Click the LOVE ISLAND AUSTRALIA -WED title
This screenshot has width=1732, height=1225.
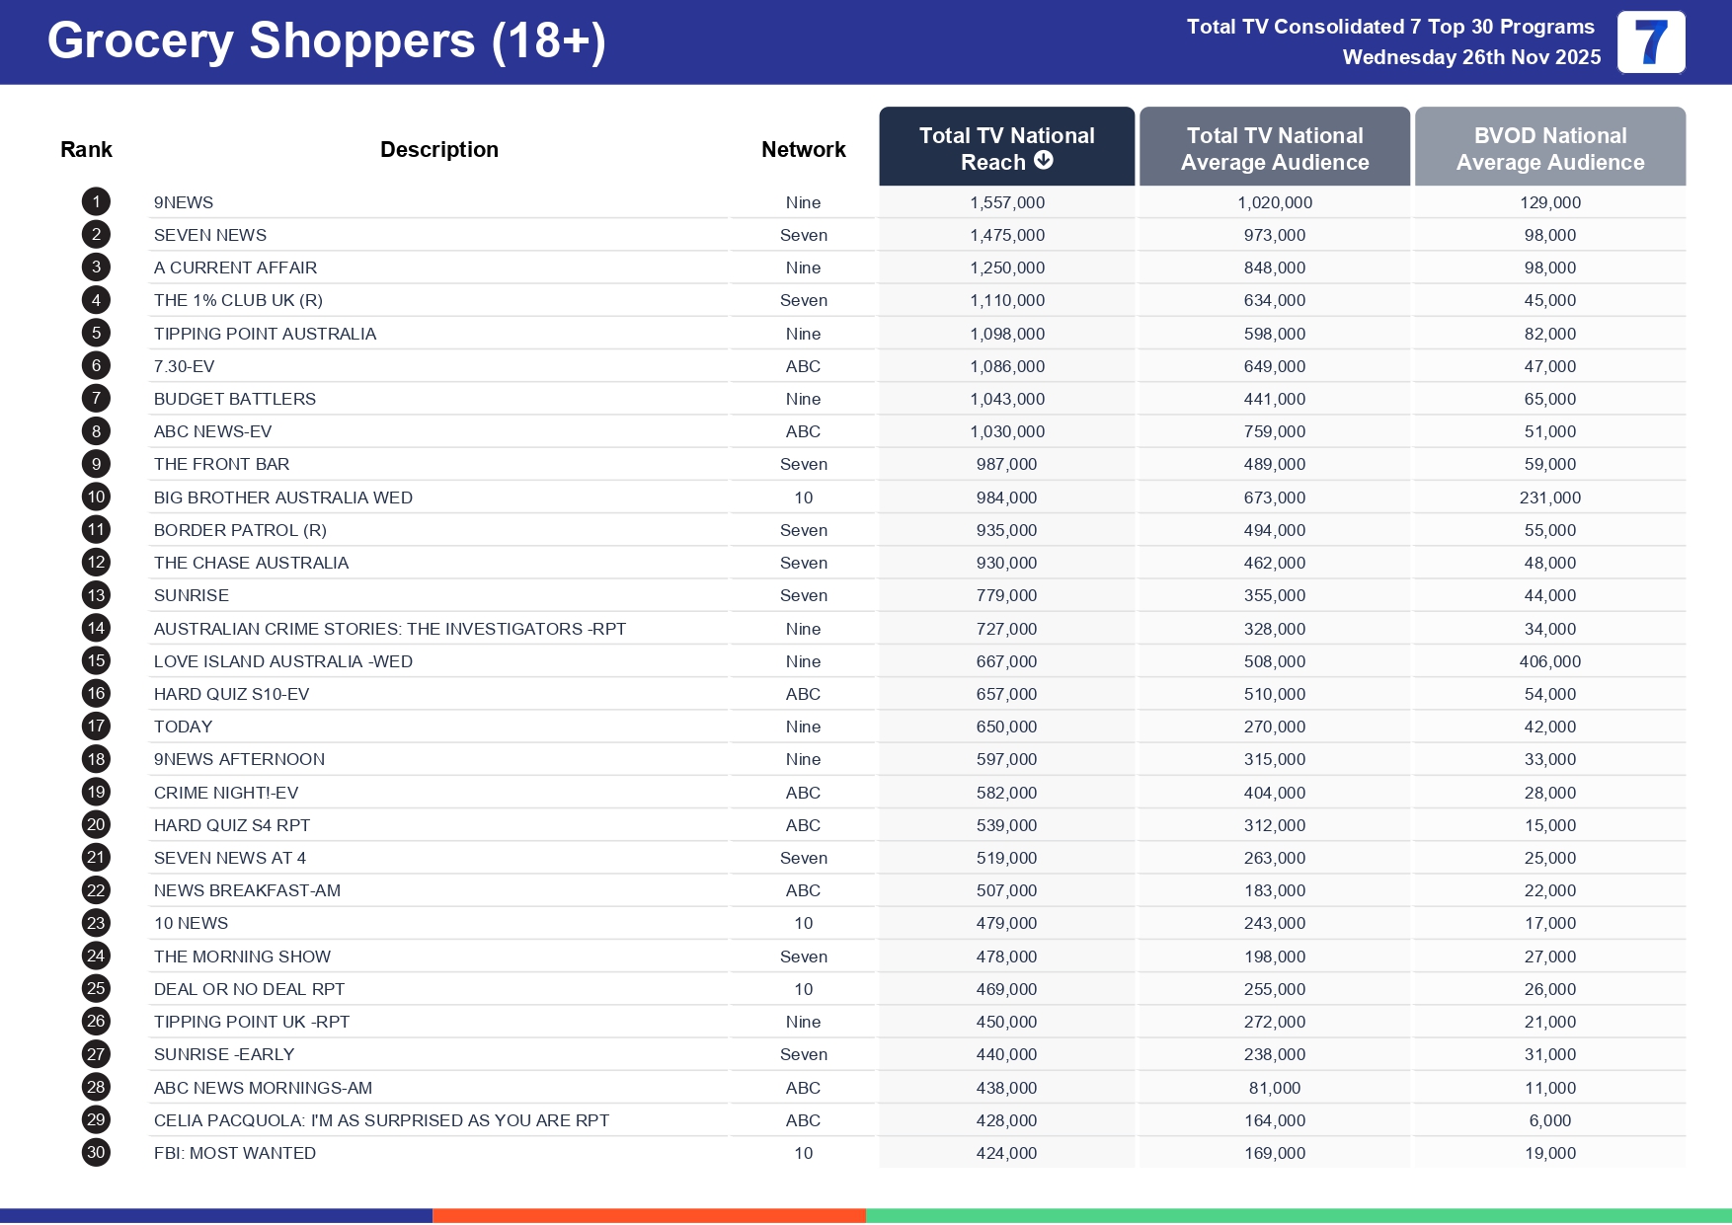coord(282,661)
